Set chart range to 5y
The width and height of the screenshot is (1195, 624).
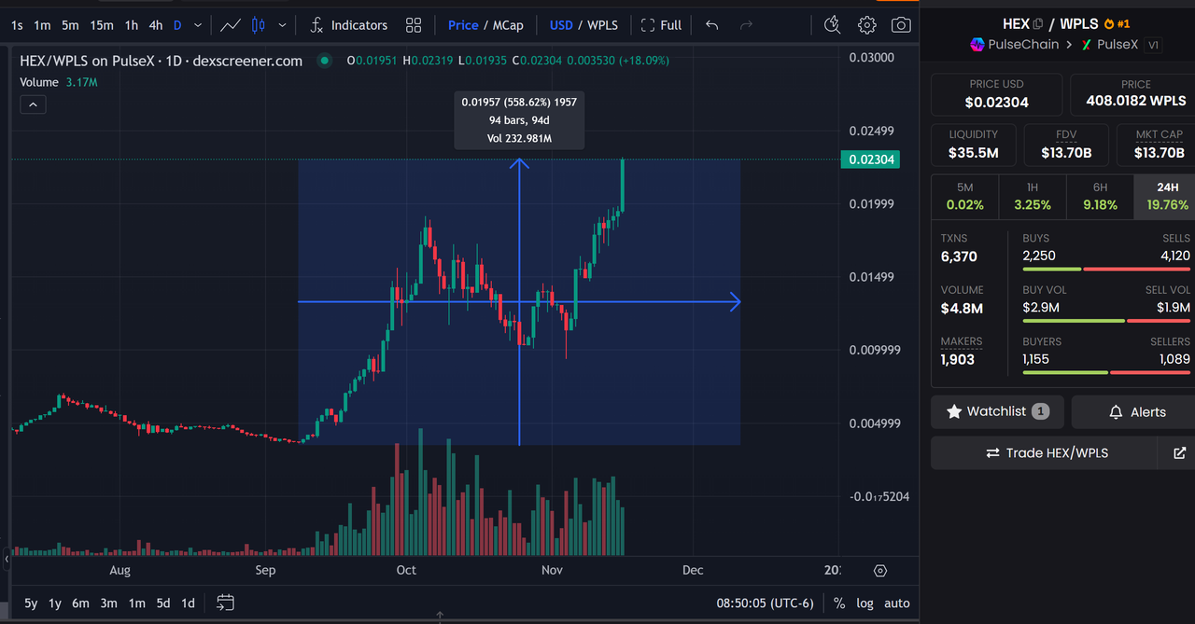31,603
